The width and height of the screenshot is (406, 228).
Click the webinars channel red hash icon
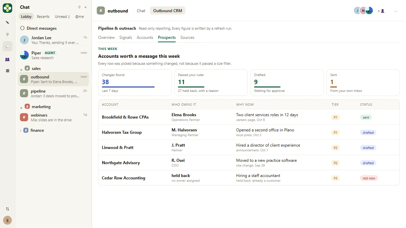click(x=24, y=117)
